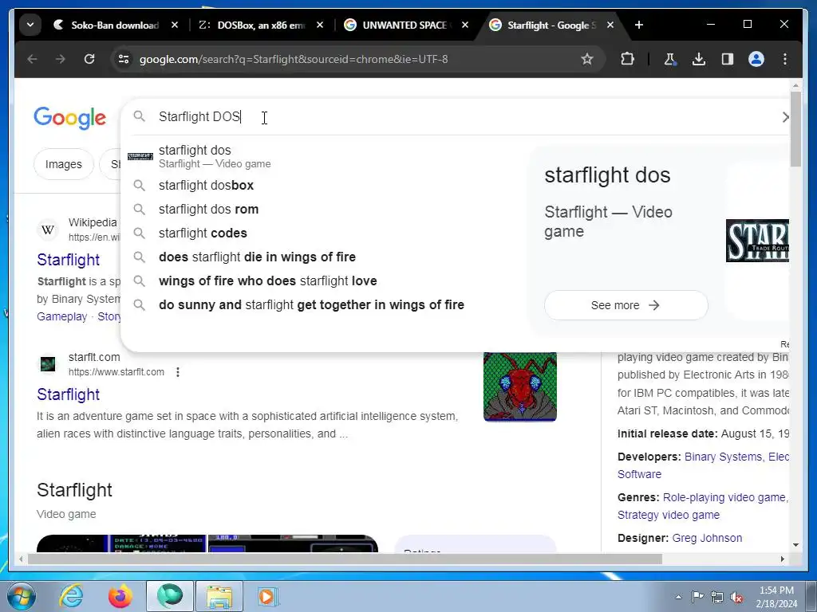Select suggestion 'starflight dos rom'
This screenshot has width=817, height=612.
pyautogui.click(x=323, y=210)
